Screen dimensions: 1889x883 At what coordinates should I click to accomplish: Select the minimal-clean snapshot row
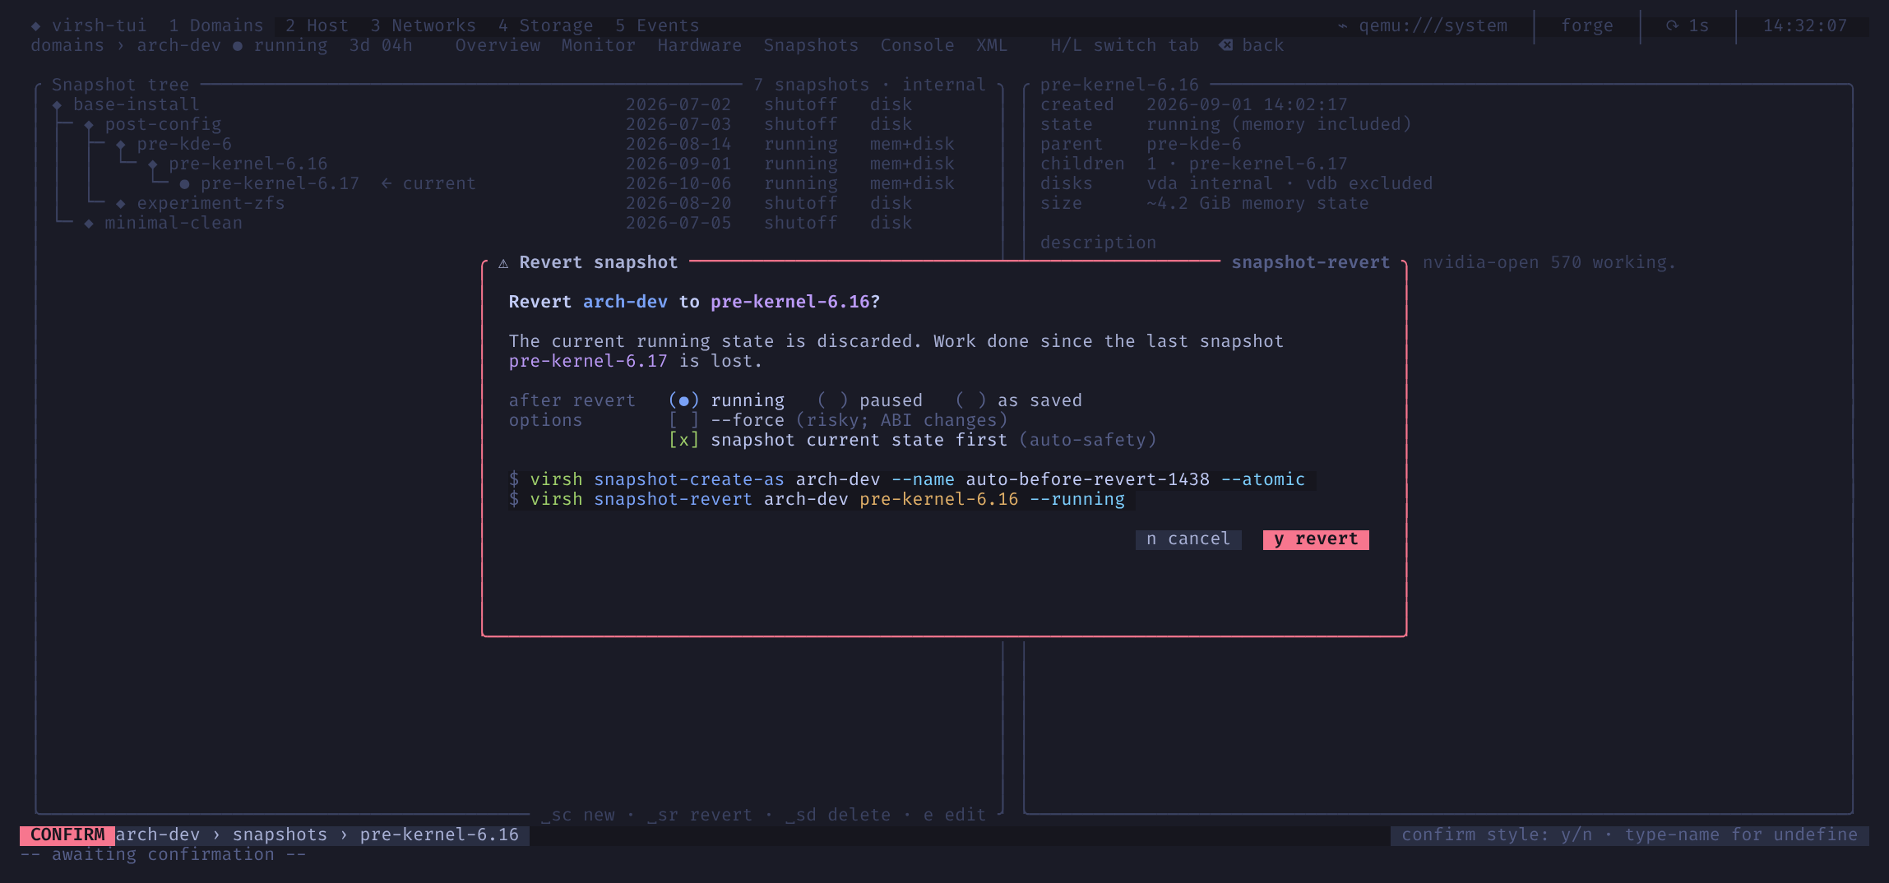pyautogui.click(x=518, y=223)
